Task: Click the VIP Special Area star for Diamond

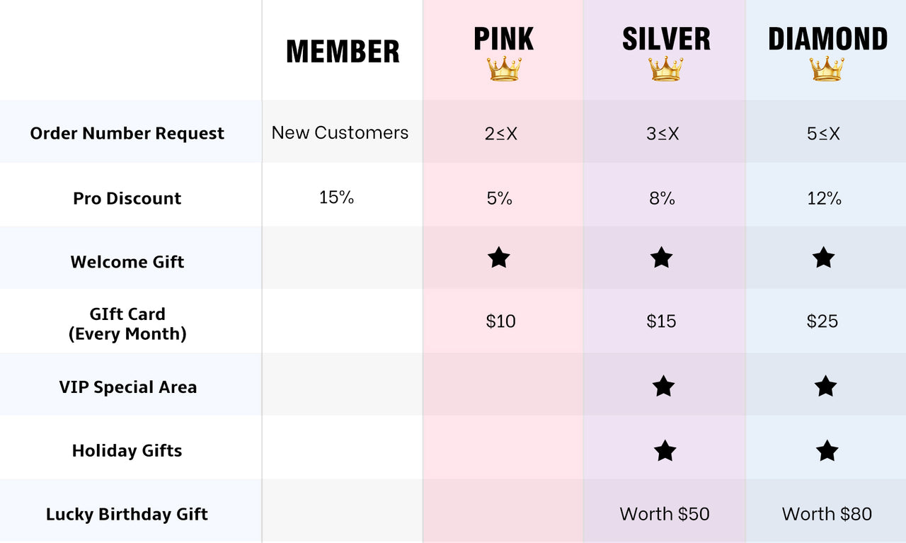Action: 825,386
